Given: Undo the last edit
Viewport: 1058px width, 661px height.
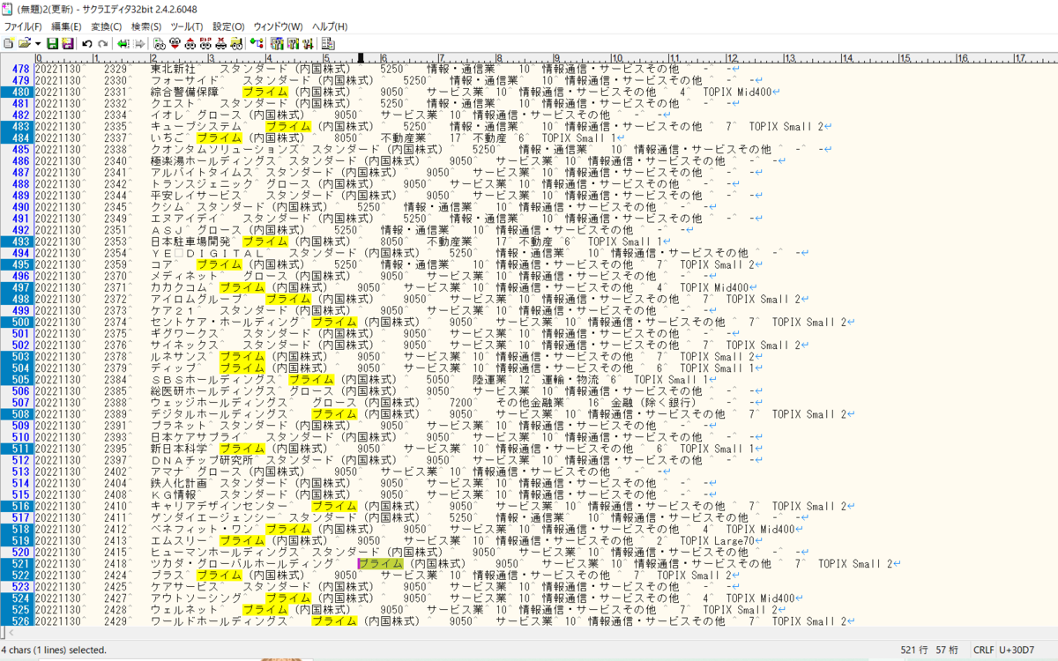Looking at the screenshot, I should click(87, 43).
